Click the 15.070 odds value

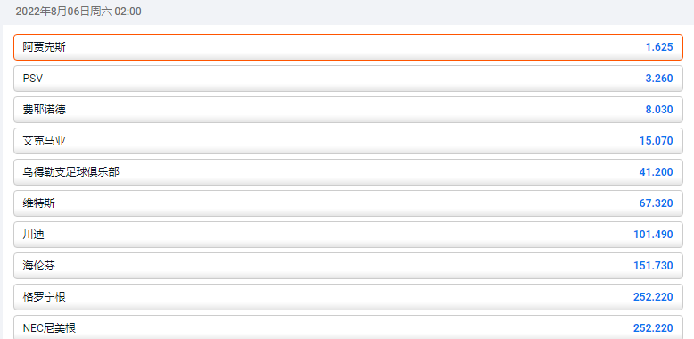pyautogui.click(x=656, y=141)
